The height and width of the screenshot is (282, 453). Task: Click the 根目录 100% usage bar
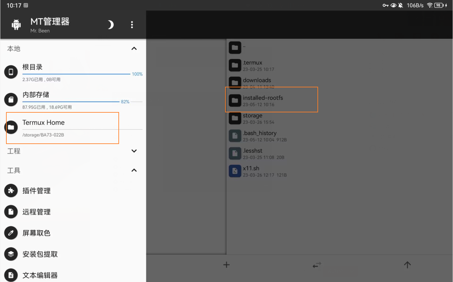click(x=76, y=74)
